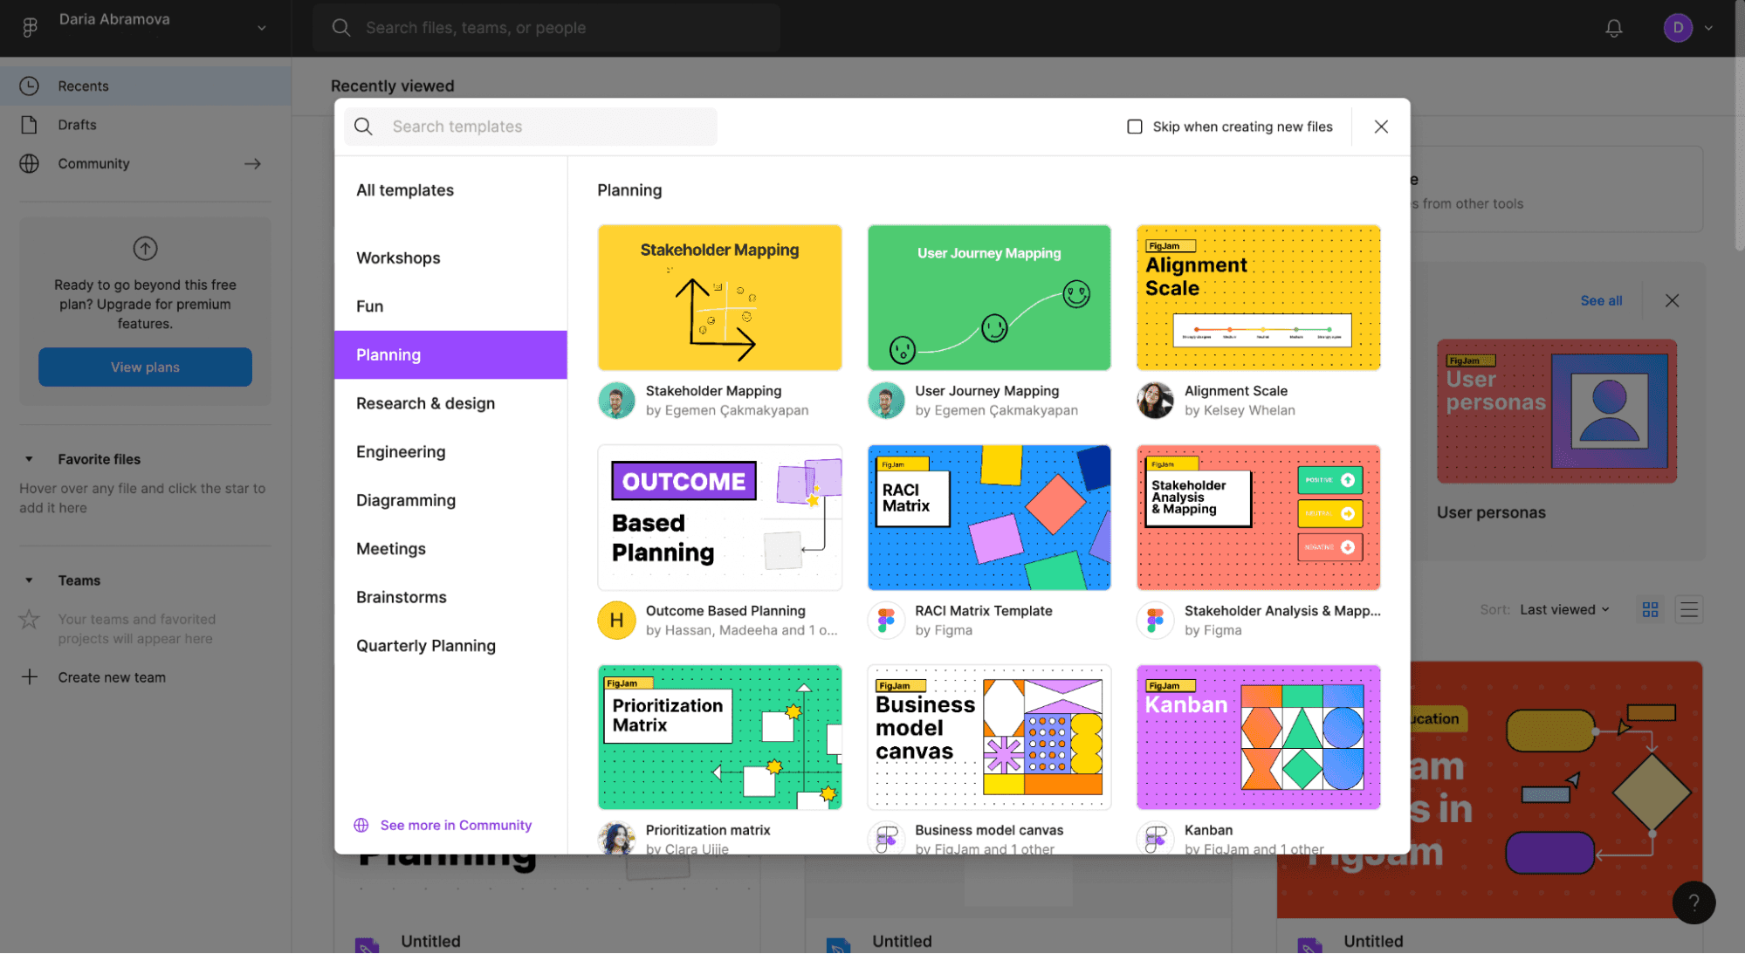Click the See all link
Viewport: 1745px width, 954px height.
coord(1601,300)
